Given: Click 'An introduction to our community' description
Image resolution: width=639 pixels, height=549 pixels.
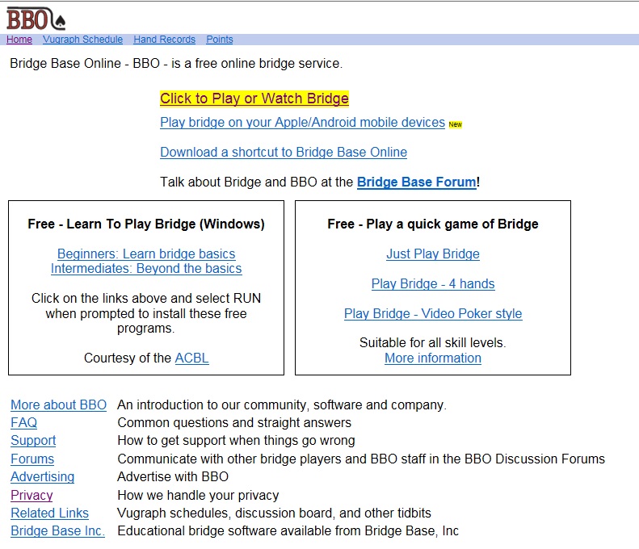Looking at the screenshot, I should tap(282, 404).
